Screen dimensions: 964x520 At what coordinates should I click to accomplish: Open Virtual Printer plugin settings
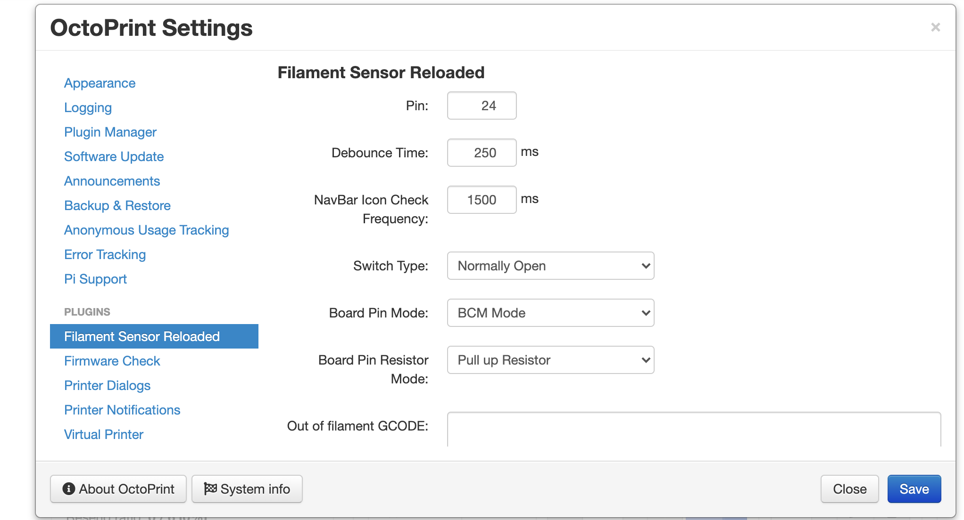(104, 434)
